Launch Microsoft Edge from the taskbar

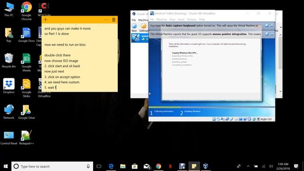[111, 166]
